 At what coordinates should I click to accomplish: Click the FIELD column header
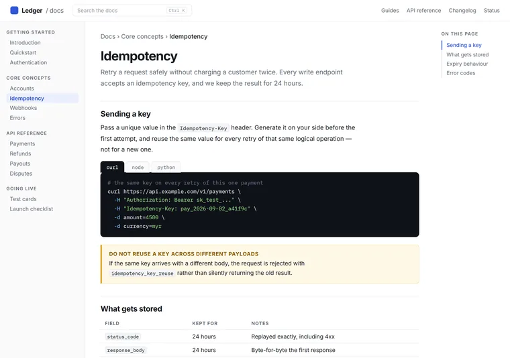[x=112, y=323]
